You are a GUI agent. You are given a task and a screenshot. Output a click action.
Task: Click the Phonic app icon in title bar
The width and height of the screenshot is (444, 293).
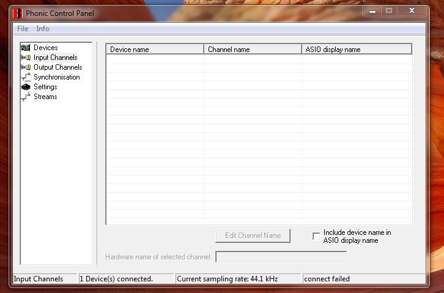(17, 13)
